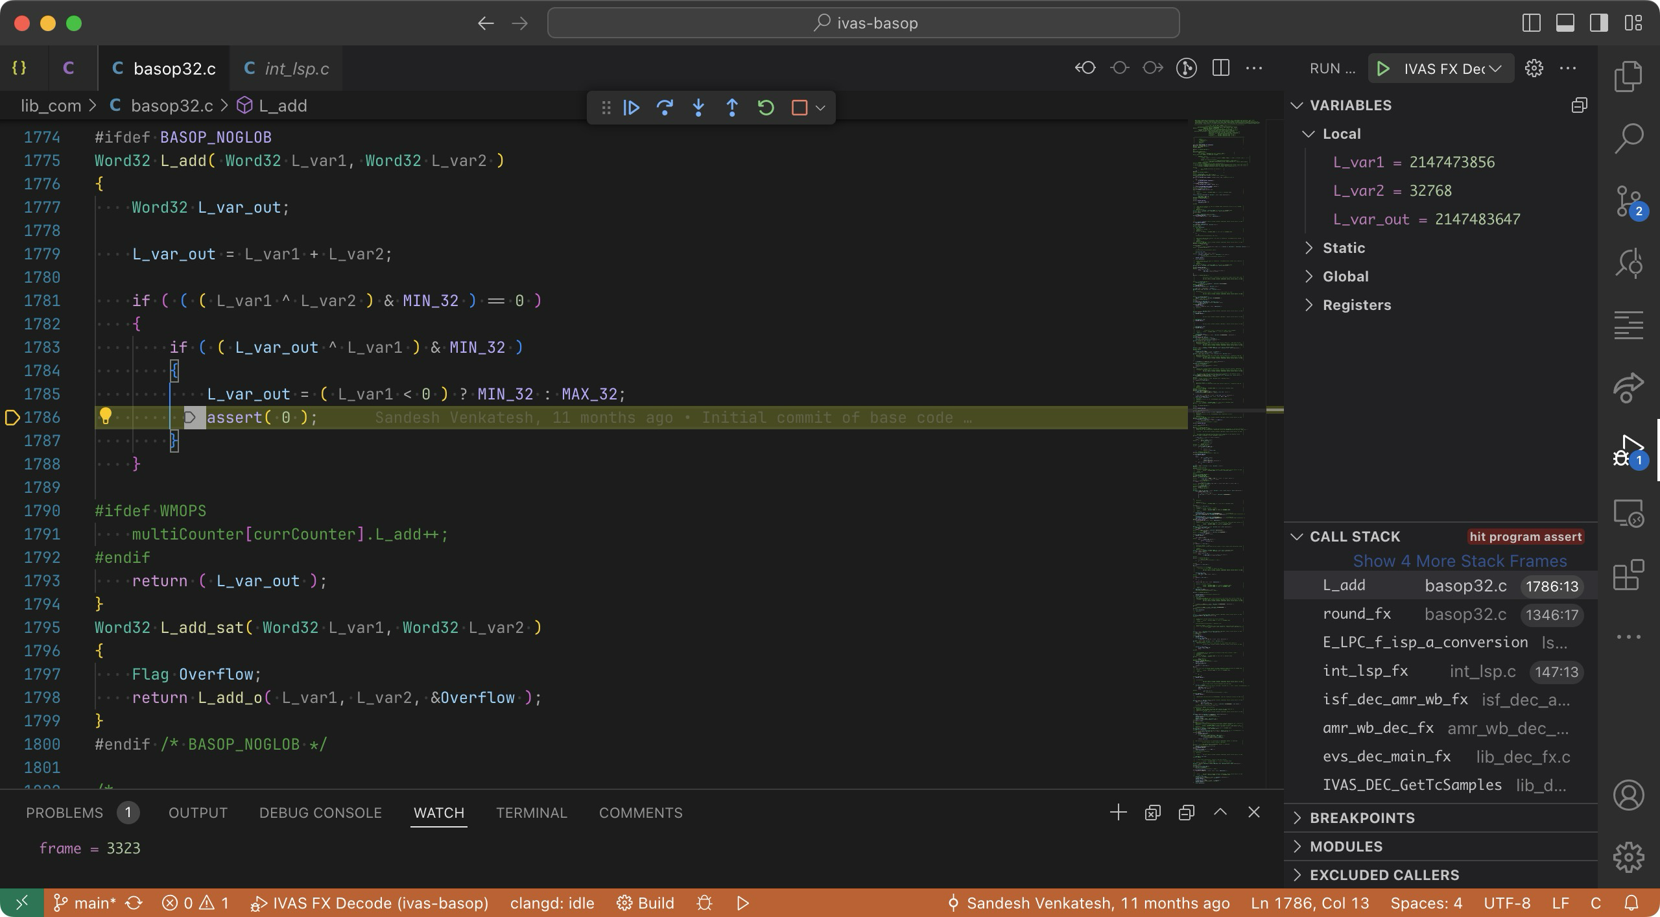Step Over in the debug toolbar
1660x917 pixels.
pos(665,108)
